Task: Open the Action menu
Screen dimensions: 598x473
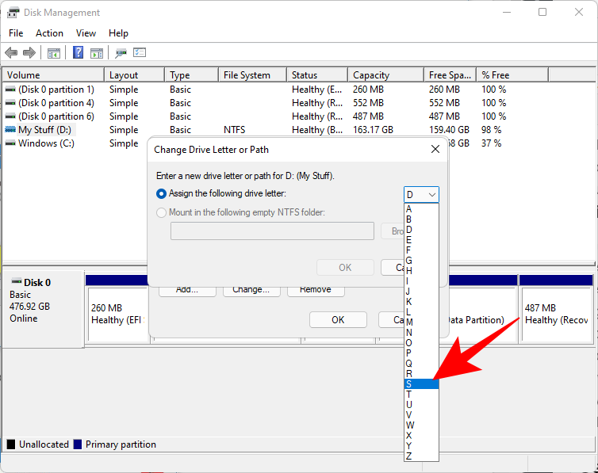Action: 49,33
